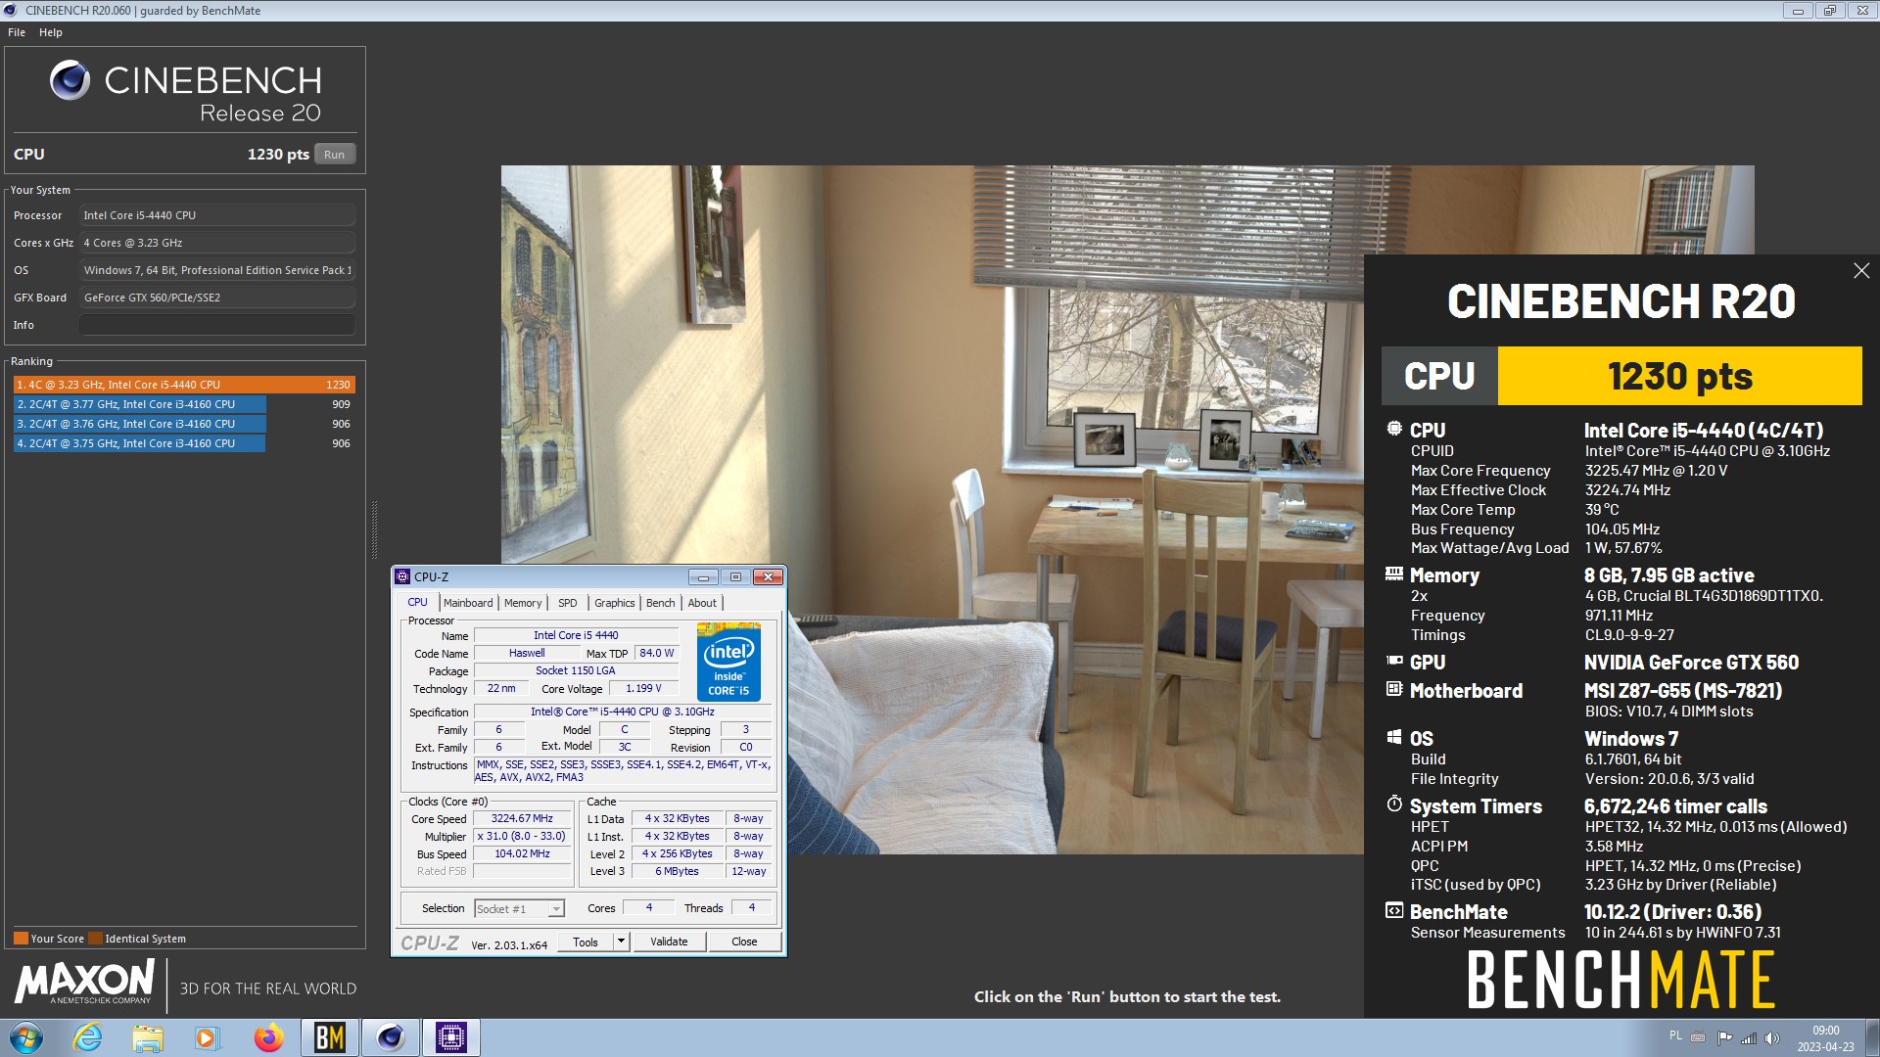Click the 6,672,246 timer calls text
1880x1057 pixels.
point(1675,806)
